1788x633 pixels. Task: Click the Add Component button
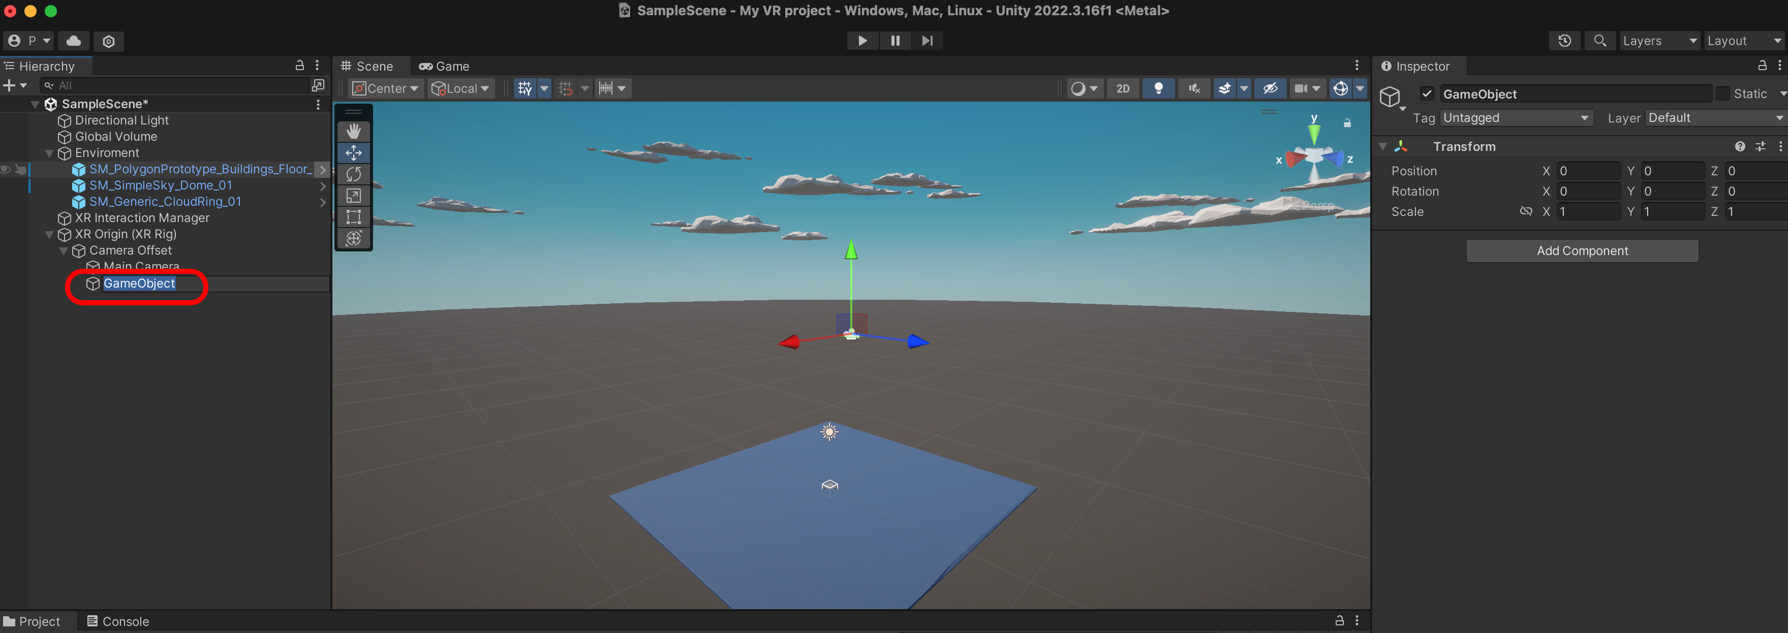tap(1581, 250)
